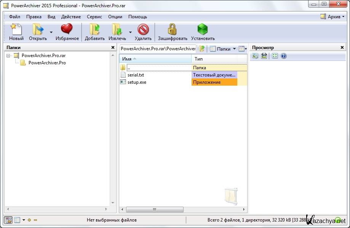Toggle the explorer view button in status bar
Viewport: 350px width, 228px height.
point(8,220)
